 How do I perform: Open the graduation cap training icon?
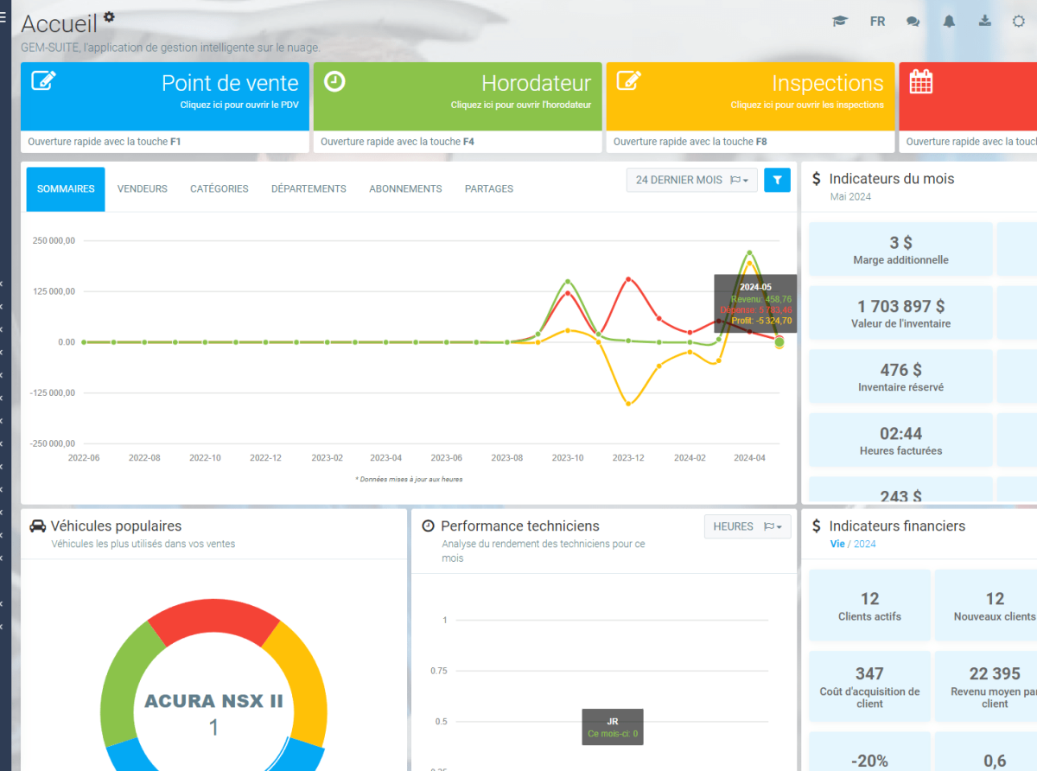tap(840, 22)
